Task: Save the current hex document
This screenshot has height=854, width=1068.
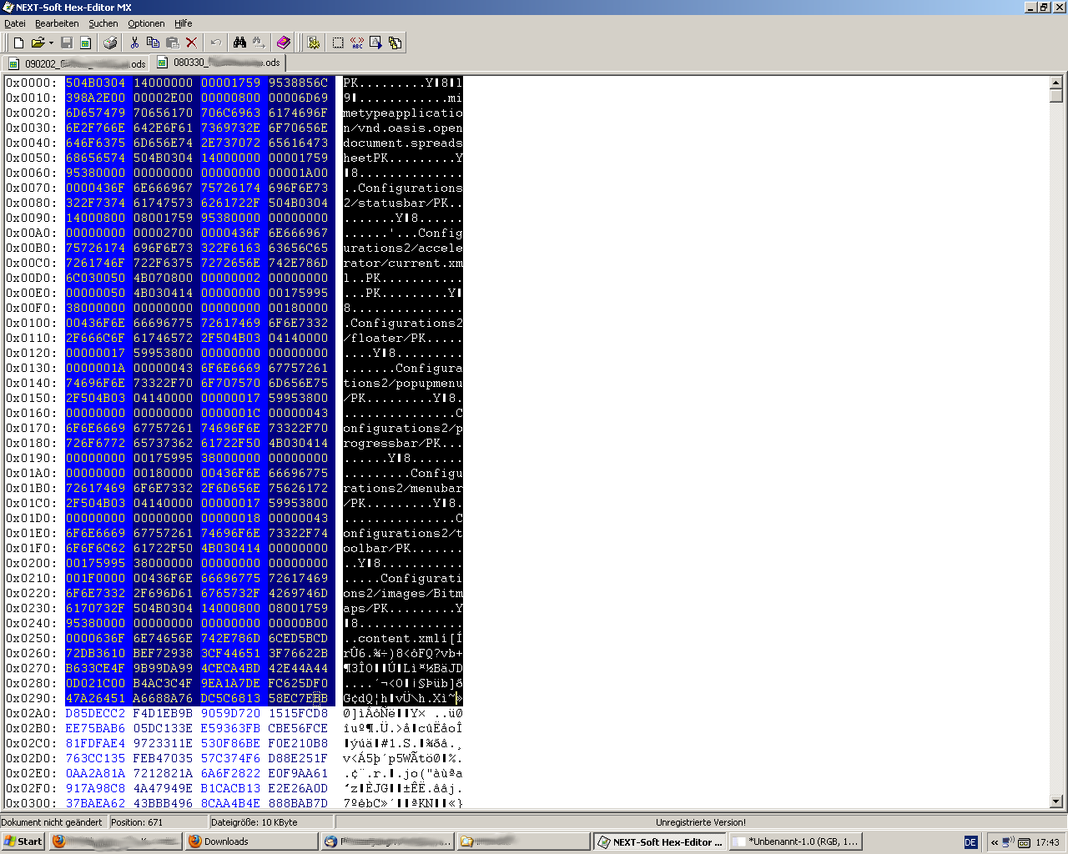Action: click(67, 43)
